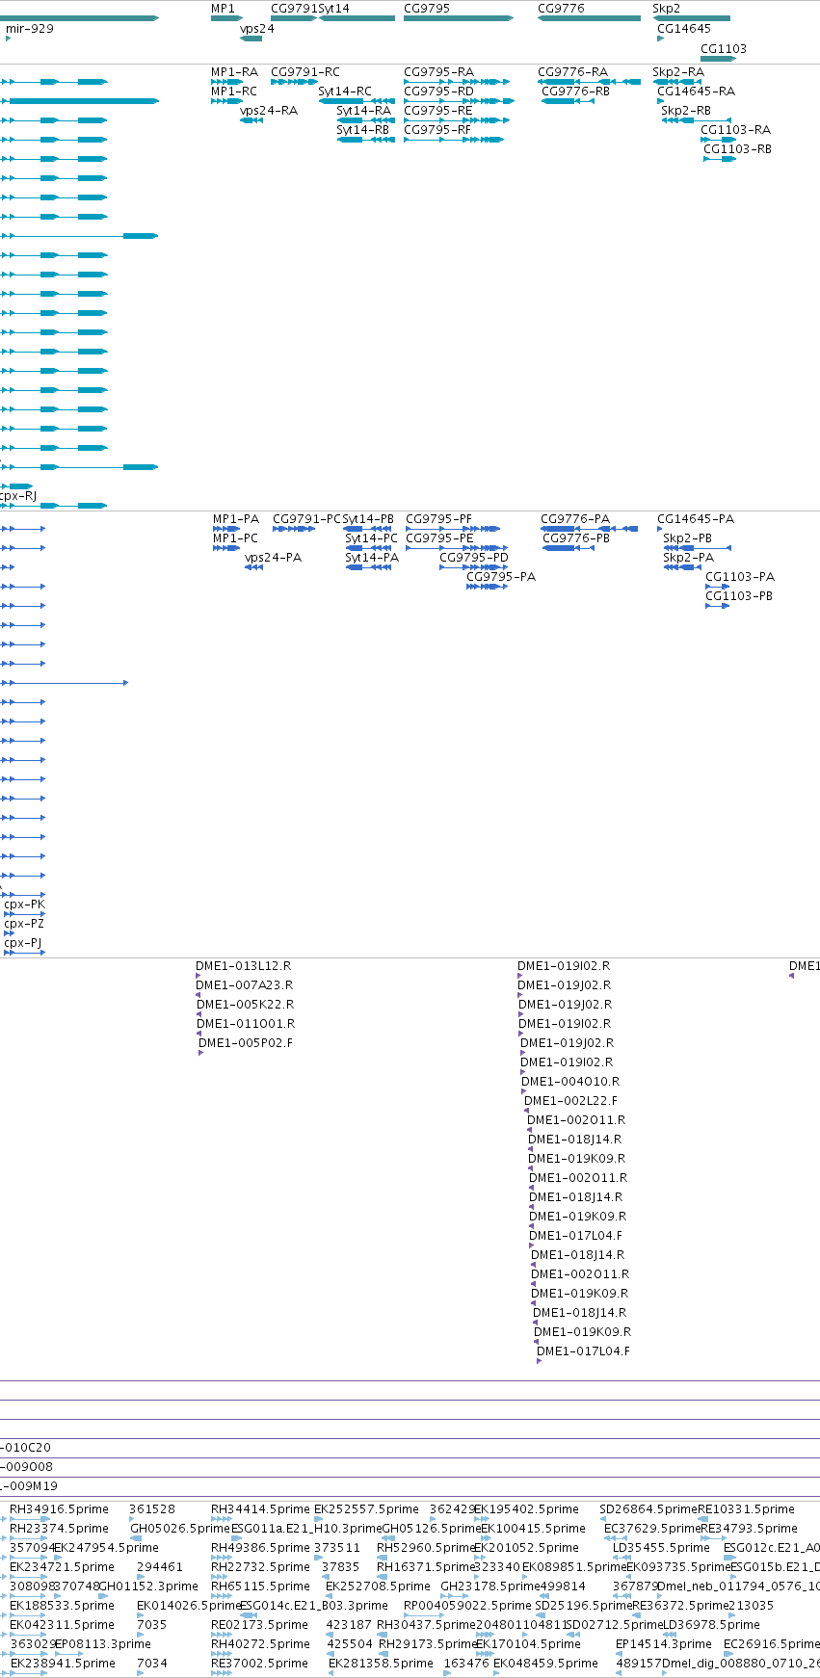Click the CG1103-RB transcript label
The height and width of the screenshot is (1678, 820).
737,149
